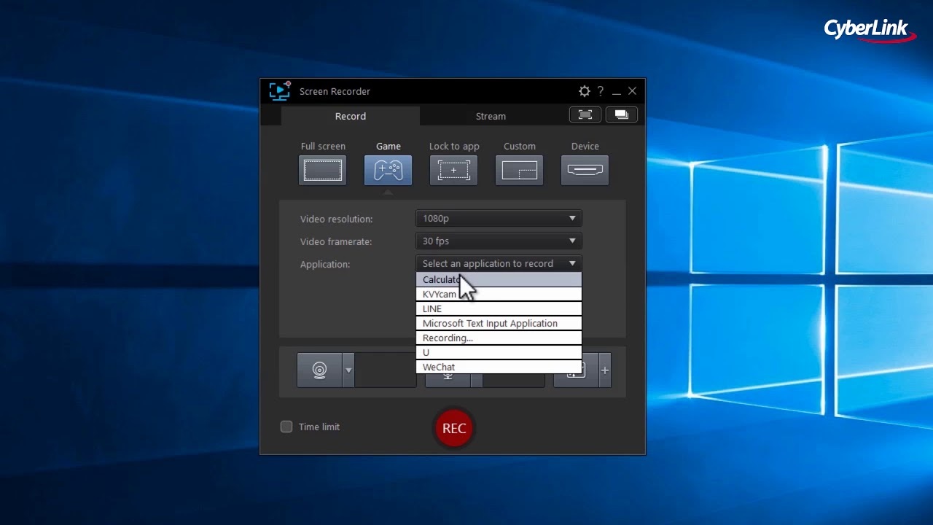Image resolution: width=933 pixels, height=525 pixels.
Task: Choose U from the application list
Action: (499, 353)
